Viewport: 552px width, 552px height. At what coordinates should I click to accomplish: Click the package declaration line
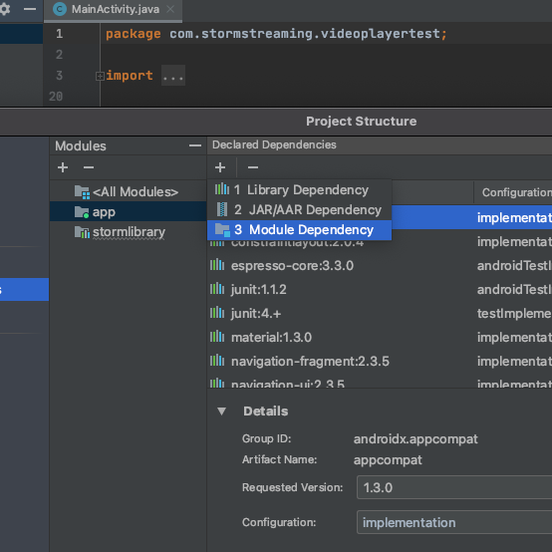pos(276,34)
